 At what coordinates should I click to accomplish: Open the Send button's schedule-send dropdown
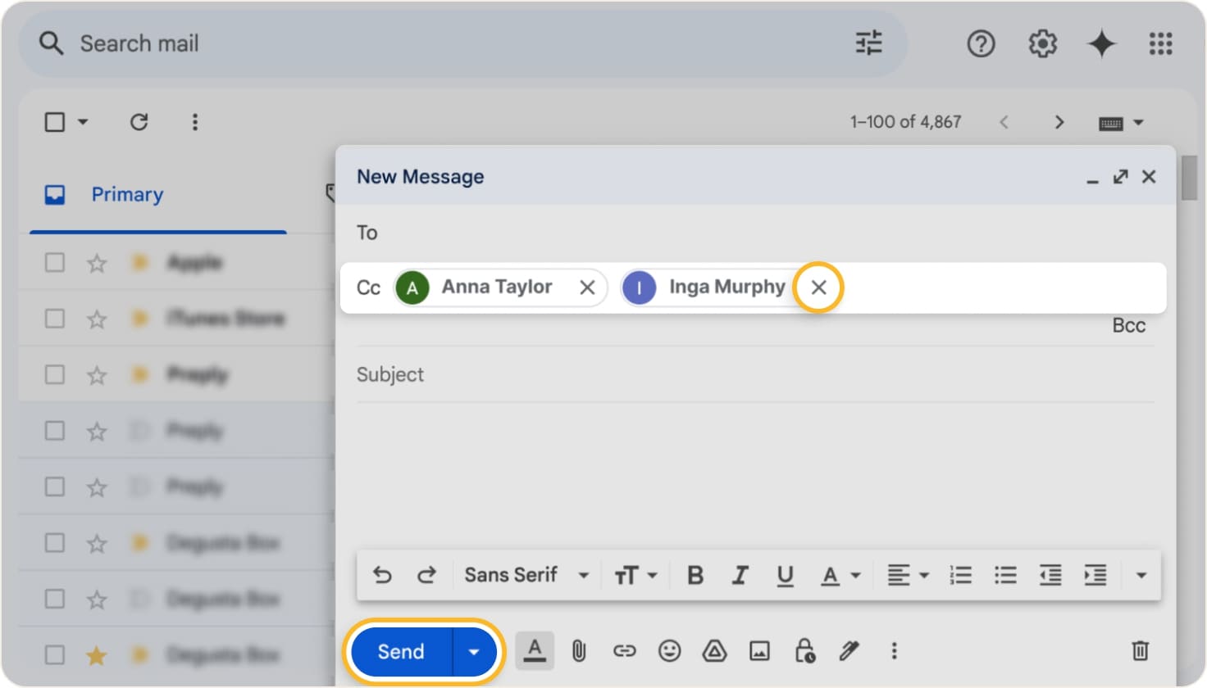pos(473,651)
